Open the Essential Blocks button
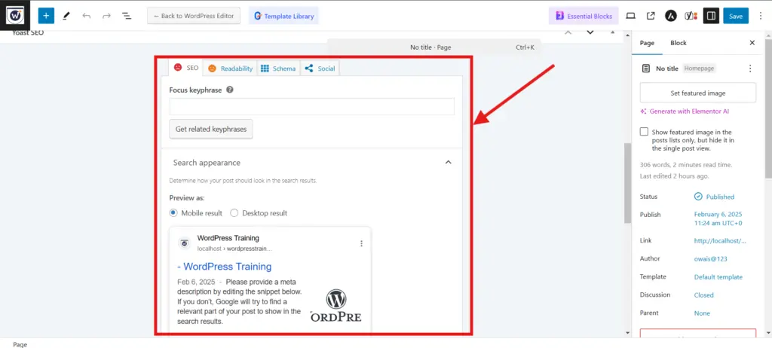Viewport: 772px width, 348px height. click(x=584, y=16)
